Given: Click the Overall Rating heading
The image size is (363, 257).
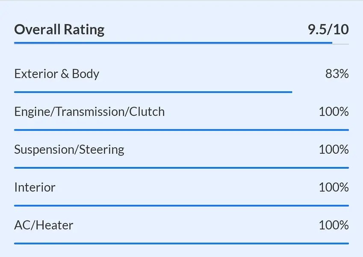Looking at the screenshot, I should tap(59, 30).
